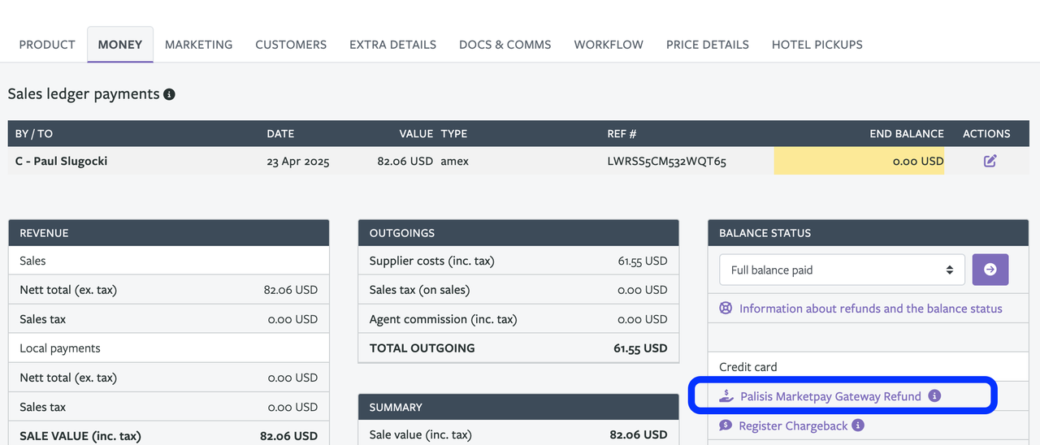Click the lifebuoy icon beside refund information
This screenshot has height=445, width=1040.
(726, 309)
